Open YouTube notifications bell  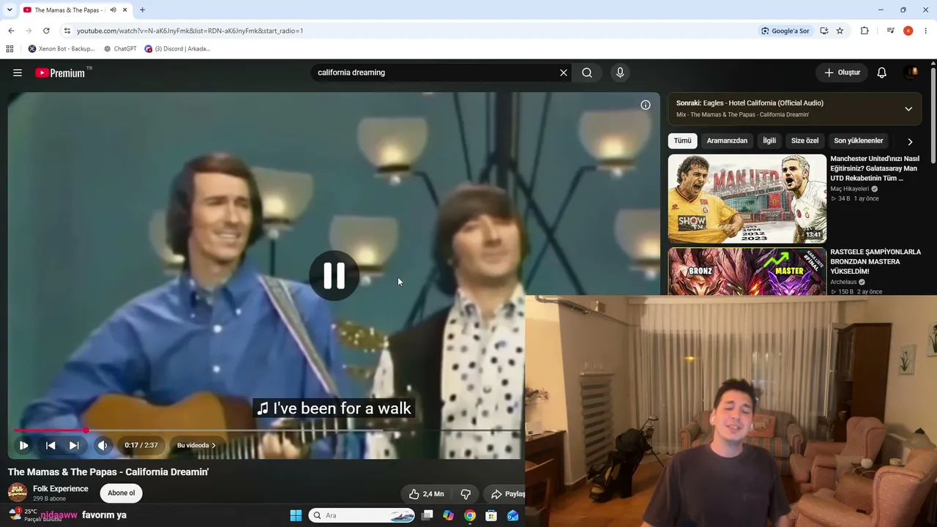pyautogui.click(x=882, y=72)
